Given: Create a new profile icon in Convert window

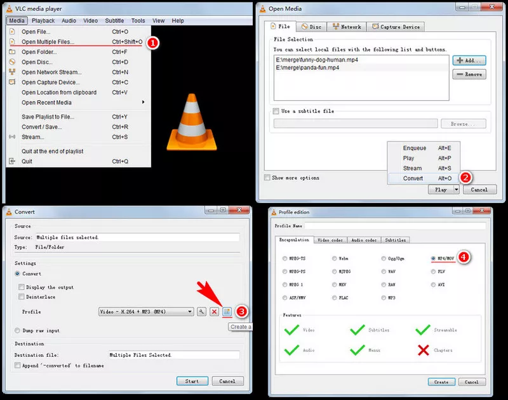Looking at the screenshot, I should pyautogui.click(x=227, y=312).
